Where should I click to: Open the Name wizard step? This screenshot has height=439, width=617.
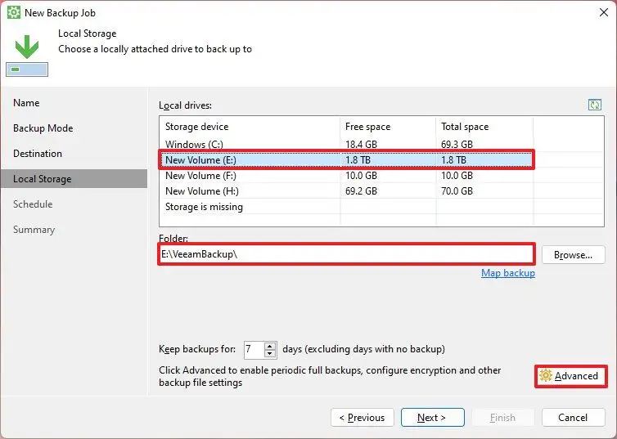[x=26, y=103]
